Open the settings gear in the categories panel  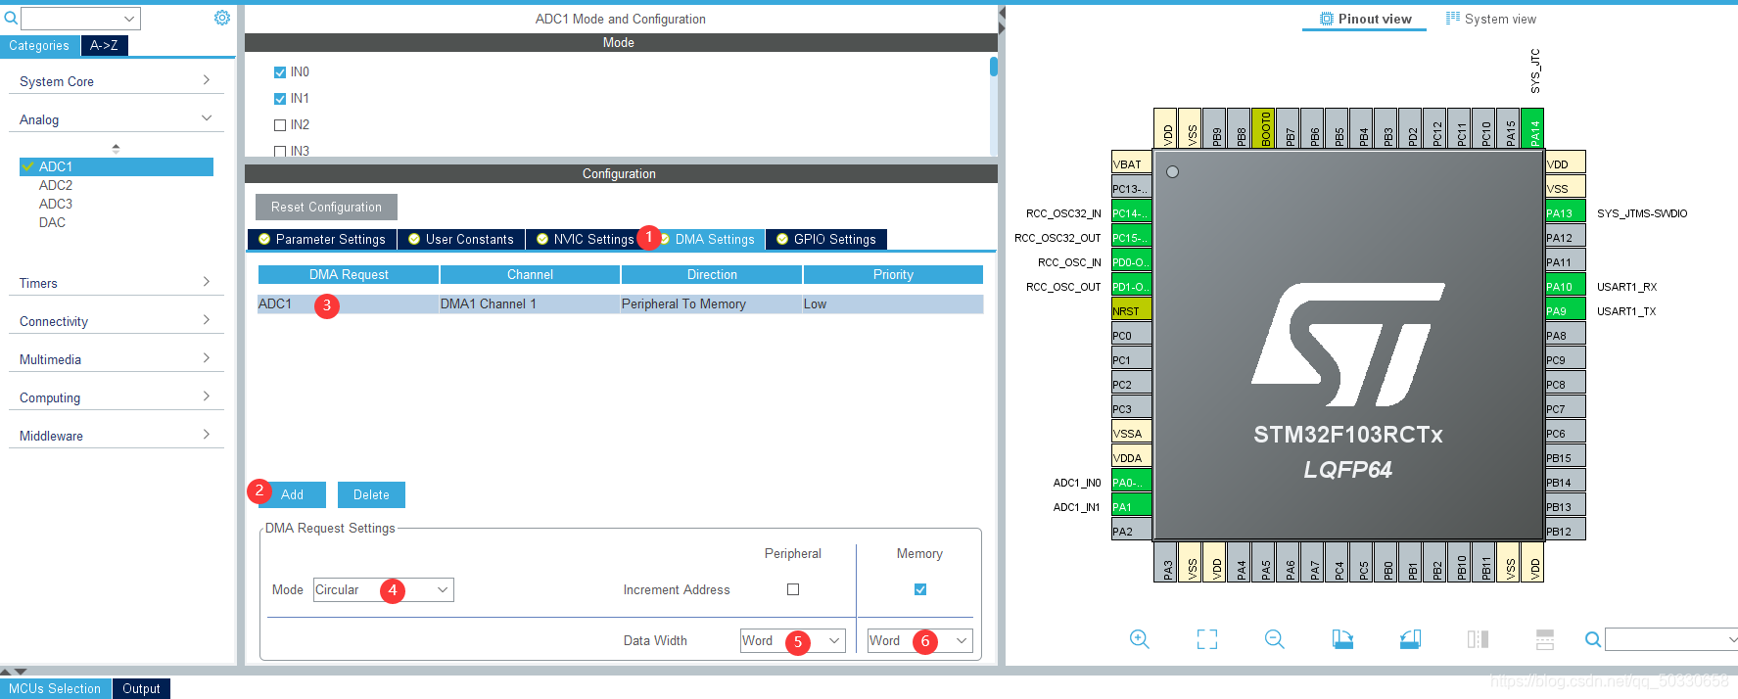(x=222, y=18)
